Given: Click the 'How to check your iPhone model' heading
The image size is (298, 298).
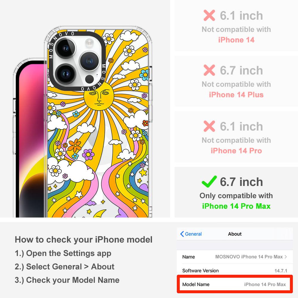Looking at the screenshot, I should tap(84, 240).
